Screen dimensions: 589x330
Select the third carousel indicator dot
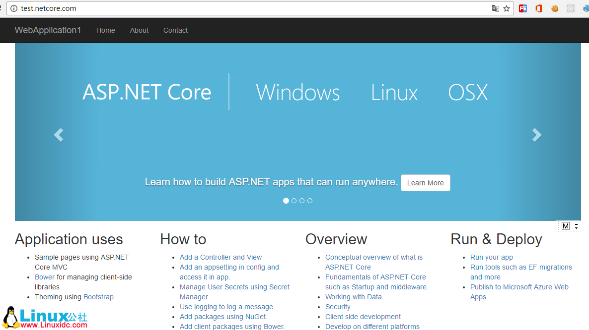coord(302,201)
